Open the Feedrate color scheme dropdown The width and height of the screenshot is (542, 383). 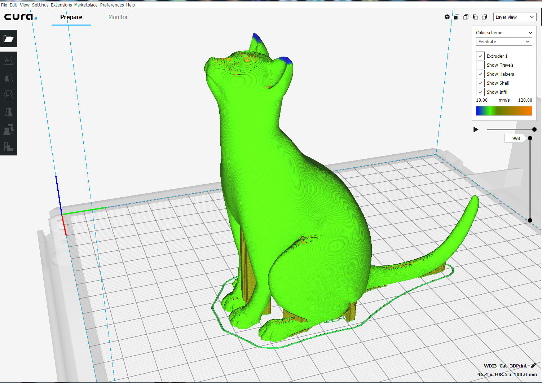[504, 42]
